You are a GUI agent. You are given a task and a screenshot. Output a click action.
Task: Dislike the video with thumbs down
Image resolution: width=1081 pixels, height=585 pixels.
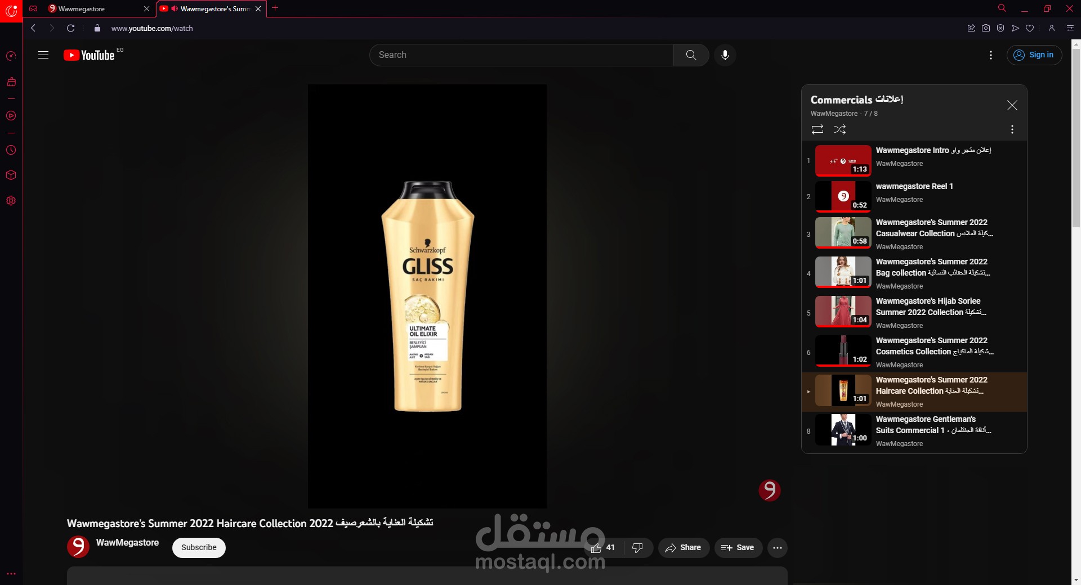pyautogui.click(x=638, y=548)
